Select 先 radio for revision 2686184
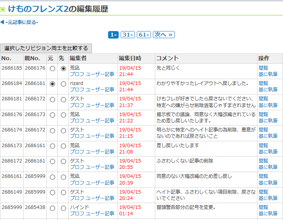283x220 pixels. 63,84
